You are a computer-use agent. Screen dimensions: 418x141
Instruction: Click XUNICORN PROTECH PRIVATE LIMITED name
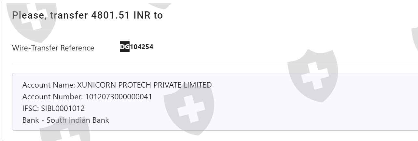[144, 85]
